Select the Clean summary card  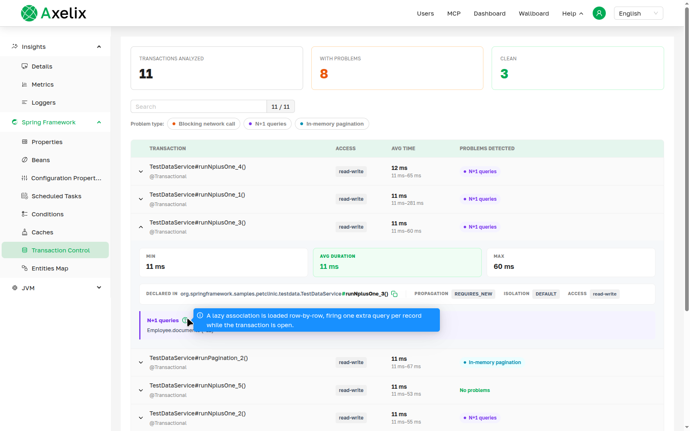577,68
